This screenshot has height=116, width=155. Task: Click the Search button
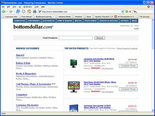click(100, 38)
